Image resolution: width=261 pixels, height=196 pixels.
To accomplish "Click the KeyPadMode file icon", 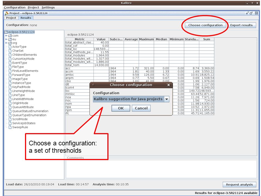I will [x=10, y=87].
